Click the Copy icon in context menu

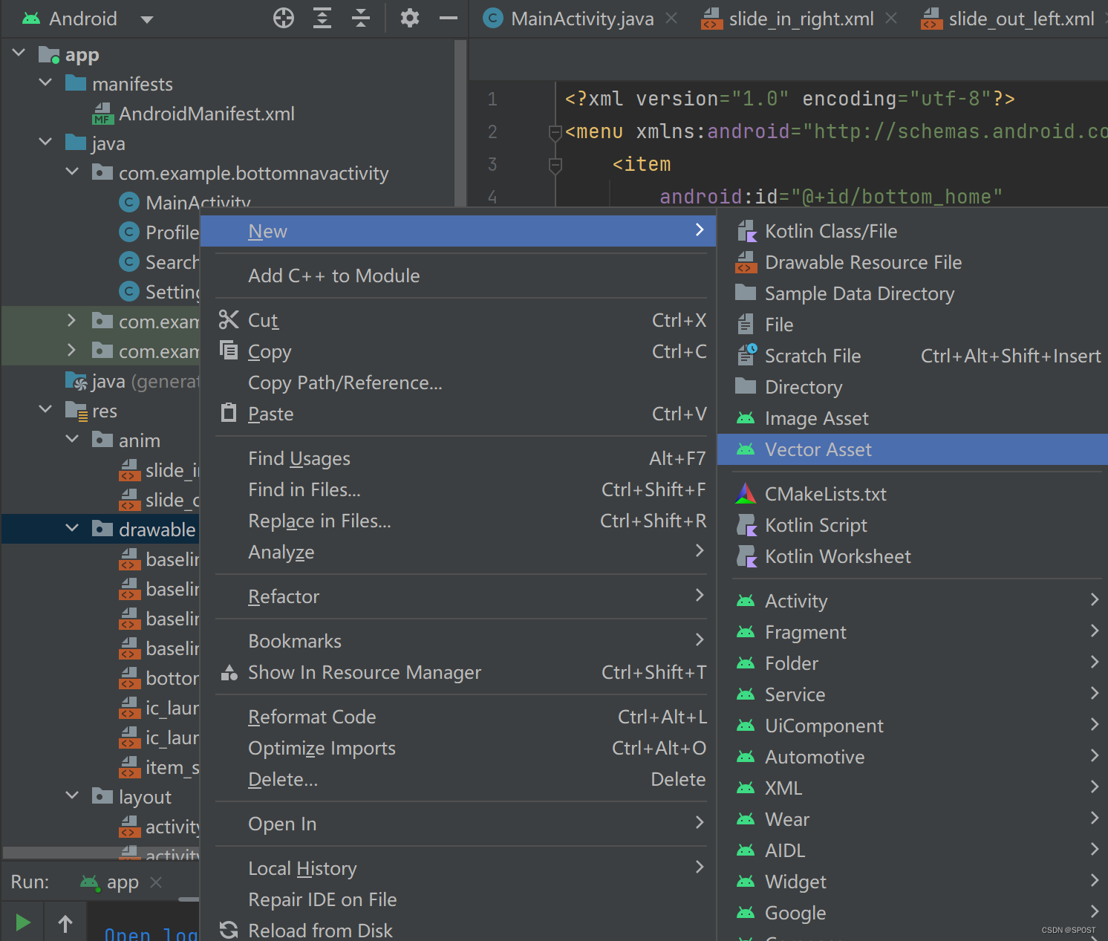click(229, 350)
